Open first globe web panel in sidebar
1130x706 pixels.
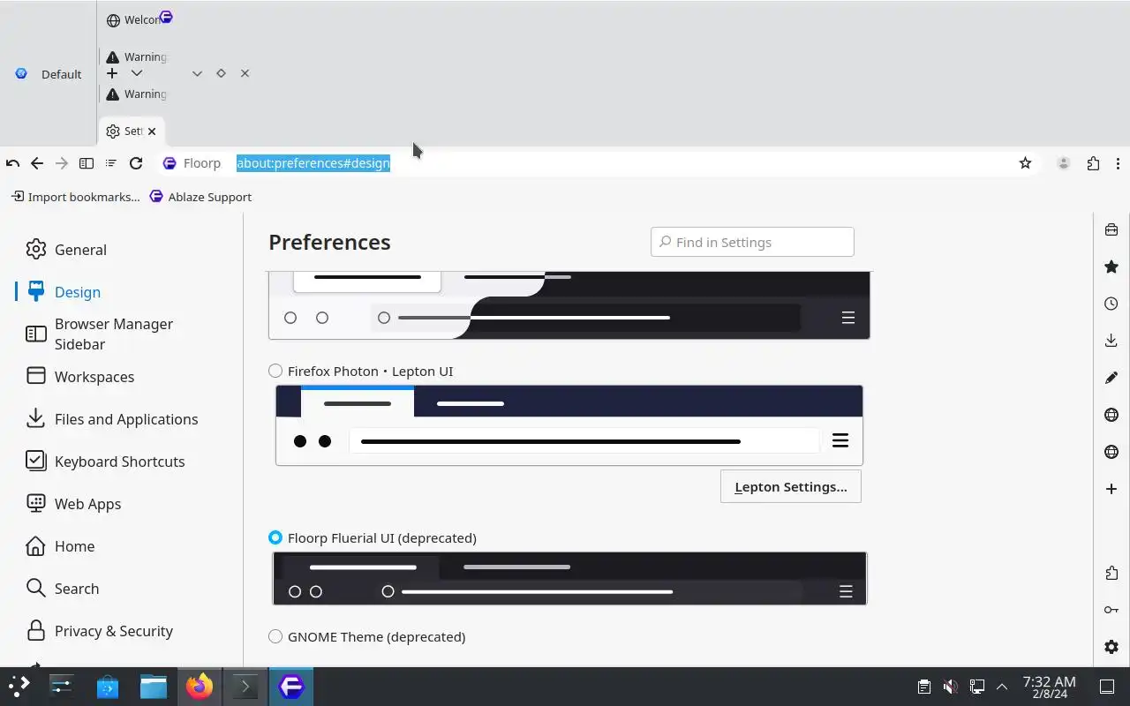[x=1111, y=415]
